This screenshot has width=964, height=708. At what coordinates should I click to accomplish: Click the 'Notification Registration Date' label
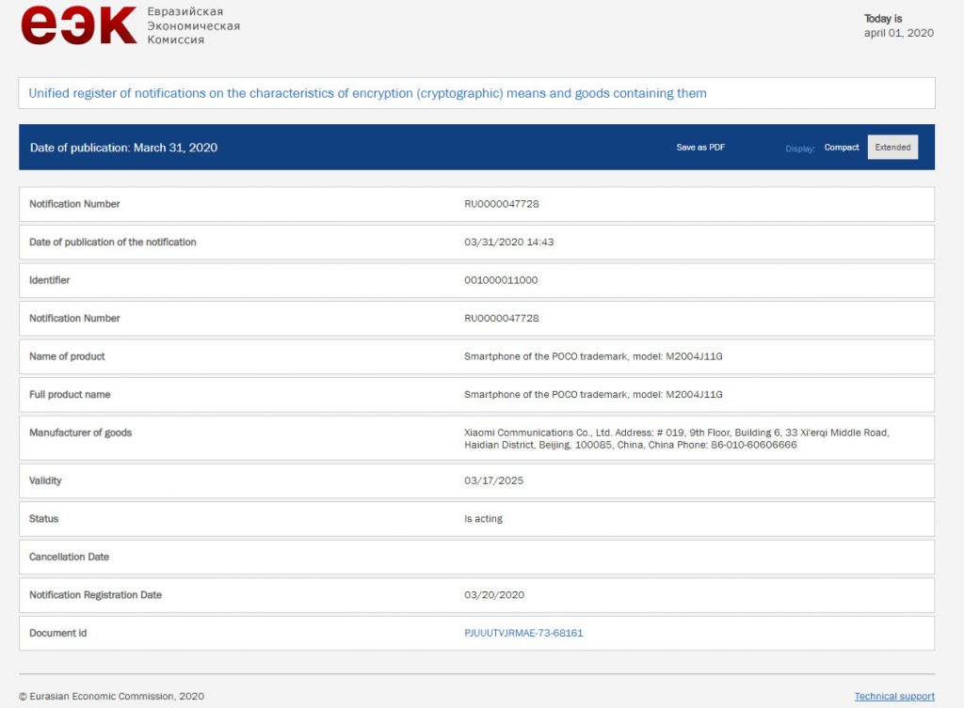95,595
